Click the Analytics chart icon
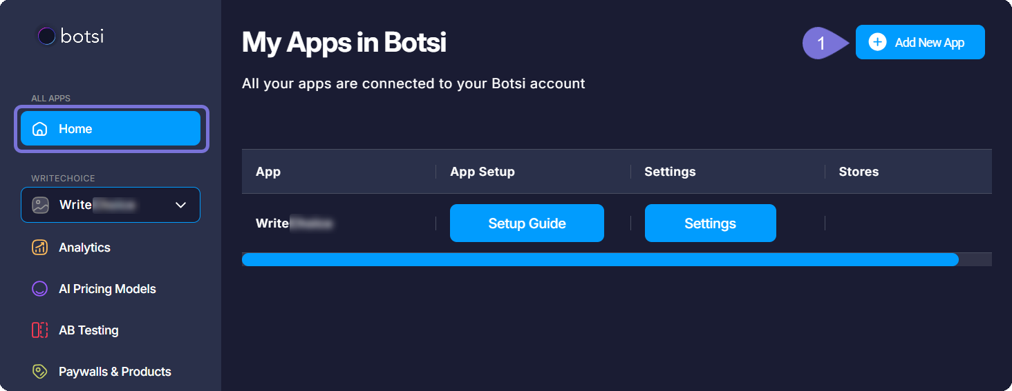Image resolution: width=1012 pixels, height=391 pixels. (40, 248)
